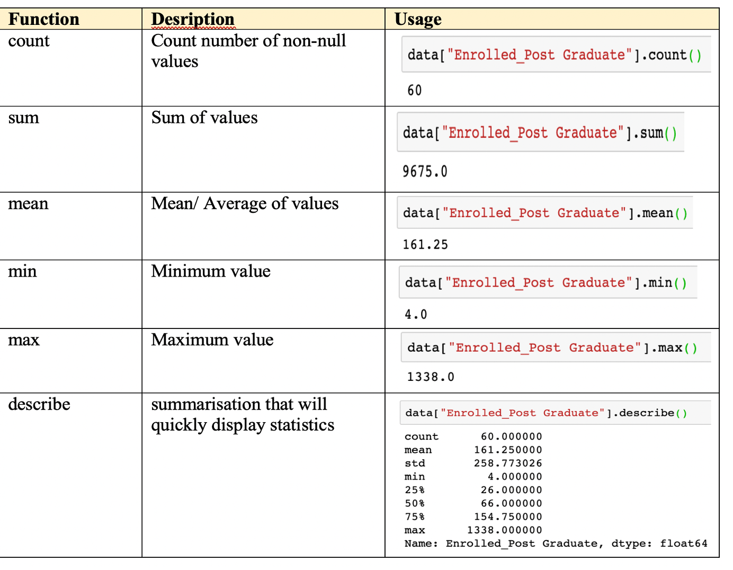The height and width of the screenshot is (570, 733).
Task: Click the 'Maximum value' description cell
Action: point(212,340)
